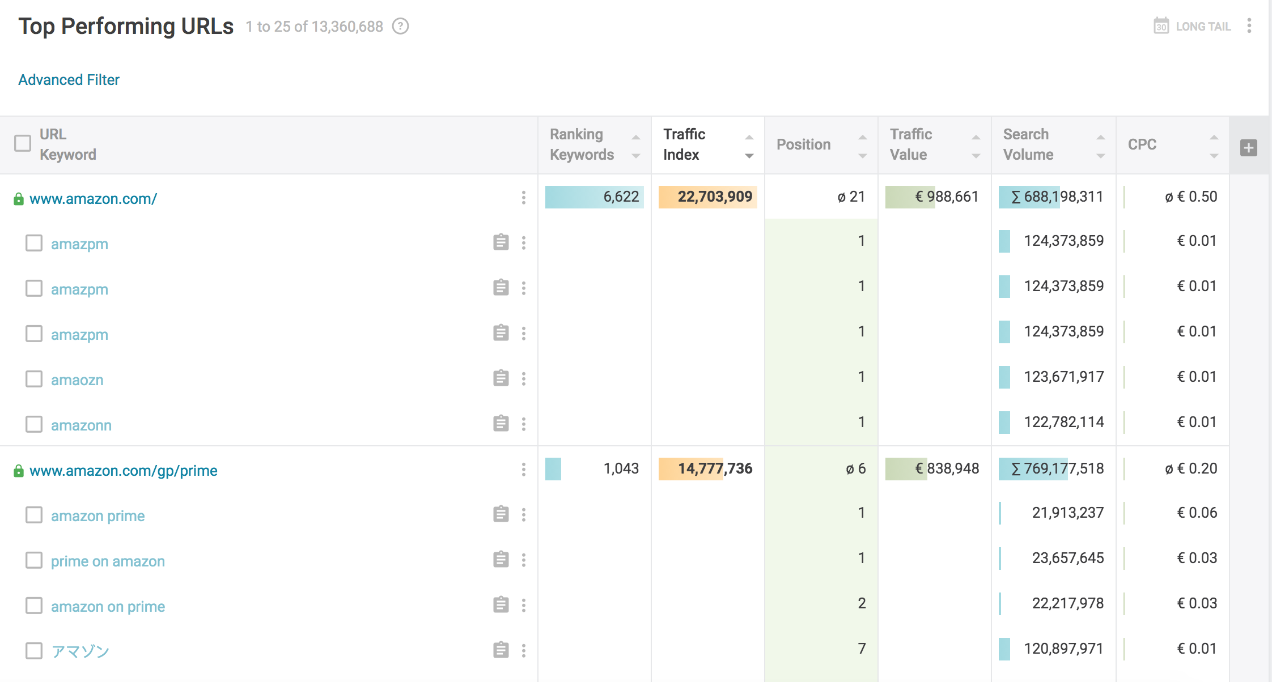1272x682 pixels.
Task: Open the www.amazon.com/gp/prime URL link
Action: [x=124, y=471]
